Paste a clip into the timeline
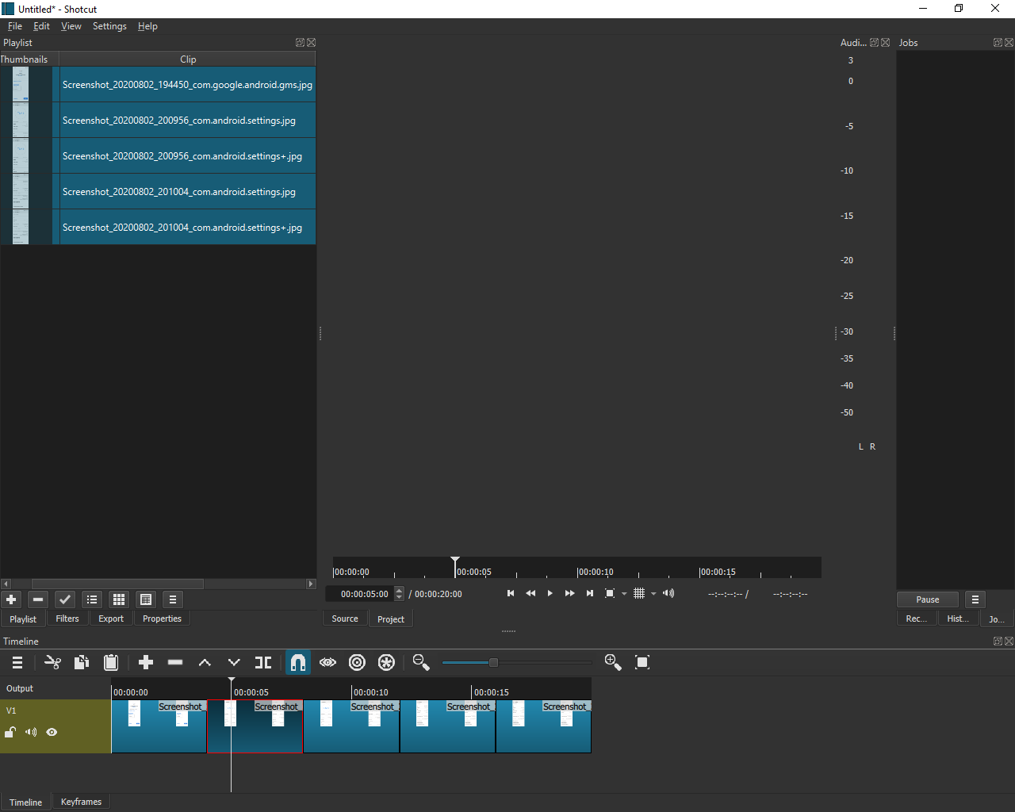The image size is (1015, 812). coord(111,662)
